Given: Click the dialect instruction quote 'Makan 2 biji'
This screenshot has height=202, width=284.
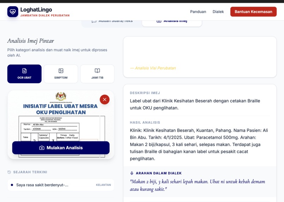Looking at the screenshot, I should (198, 185).
